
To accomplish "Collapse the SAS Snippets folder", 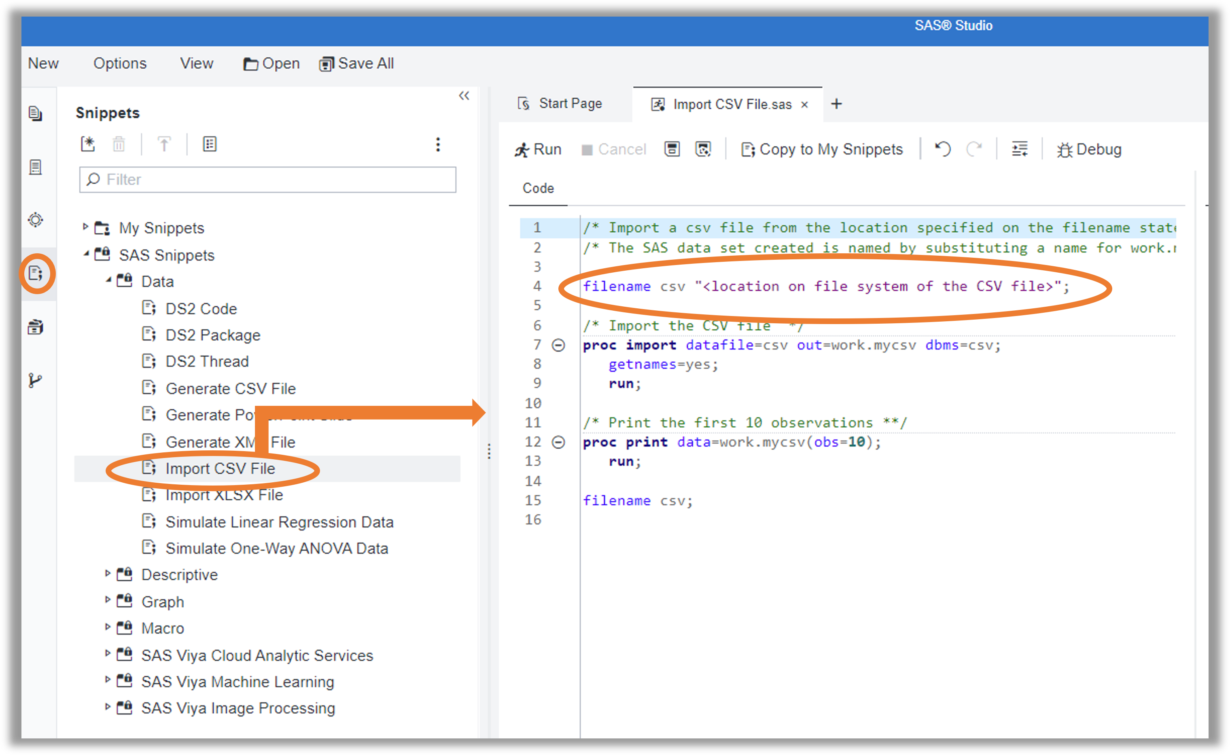I will tap(85, 254).
